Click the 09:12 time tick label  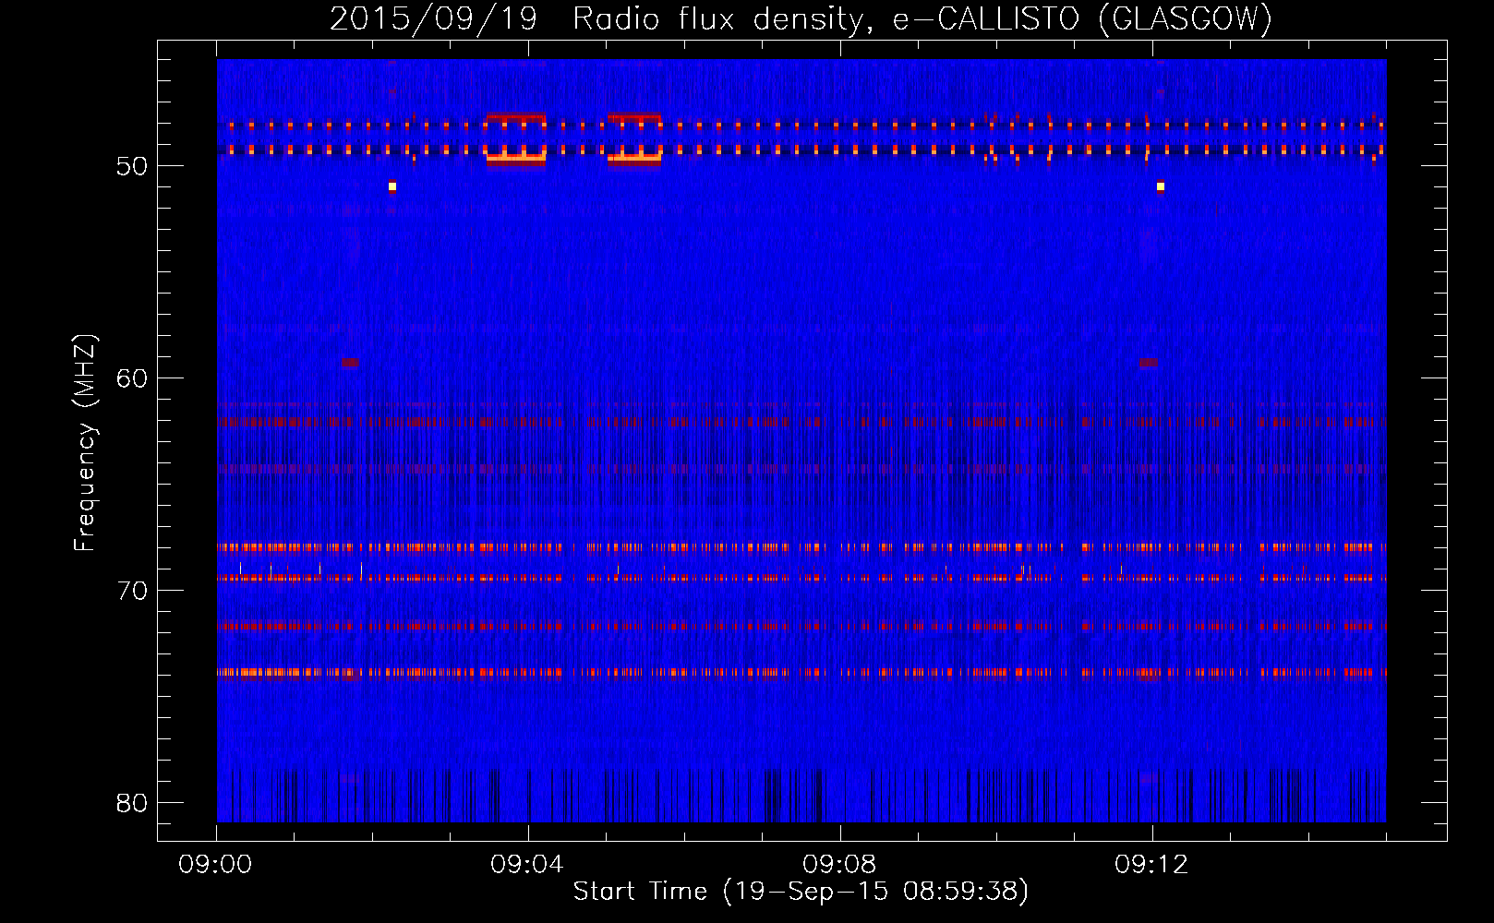(1152, 865)
